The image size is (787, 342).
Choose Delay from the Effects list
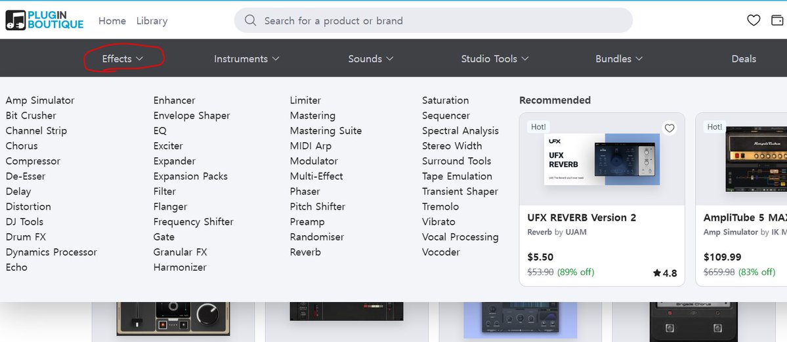18,191
